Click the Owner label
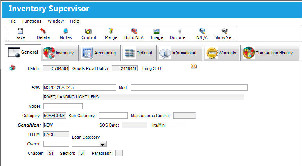Screen dimensions: 302x166 [x=34, y=144]
